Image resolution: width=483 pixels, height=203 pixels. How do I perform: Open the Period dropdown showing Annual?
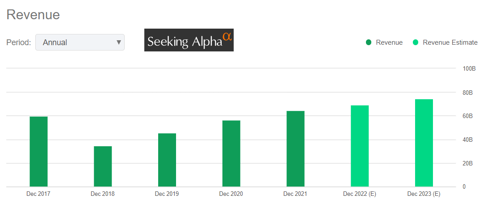pos(80,42)
